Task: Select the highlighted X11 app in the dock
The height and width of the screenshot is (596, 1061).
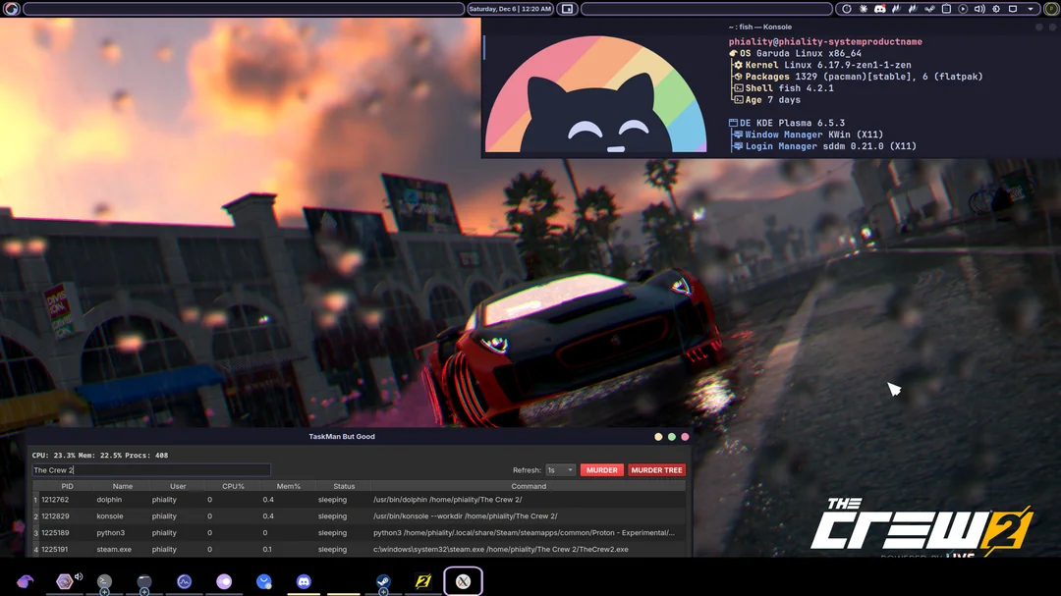Action: tap(463, 582)
